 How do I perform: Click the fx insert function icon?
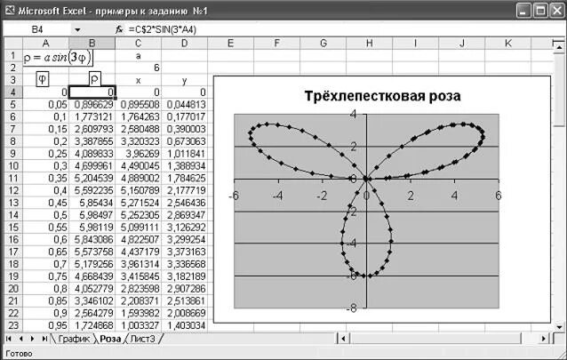[x=119, y=29]
